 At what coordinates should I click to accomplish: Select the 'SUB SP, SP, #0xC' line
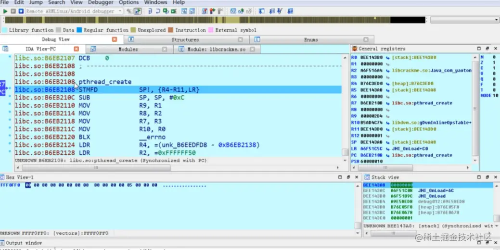(x=178, y=98)
